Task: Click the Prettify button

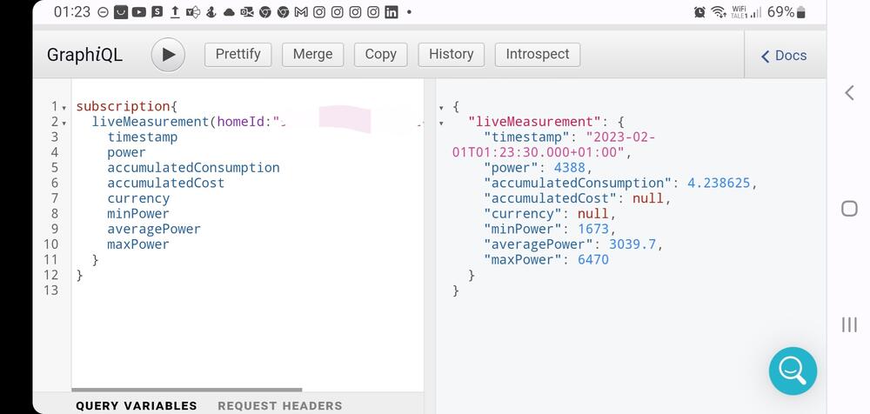Action: click(x=238, y=55)
